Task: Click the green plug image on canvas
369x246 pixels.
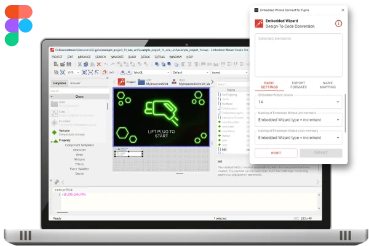Action: [161, 113]
